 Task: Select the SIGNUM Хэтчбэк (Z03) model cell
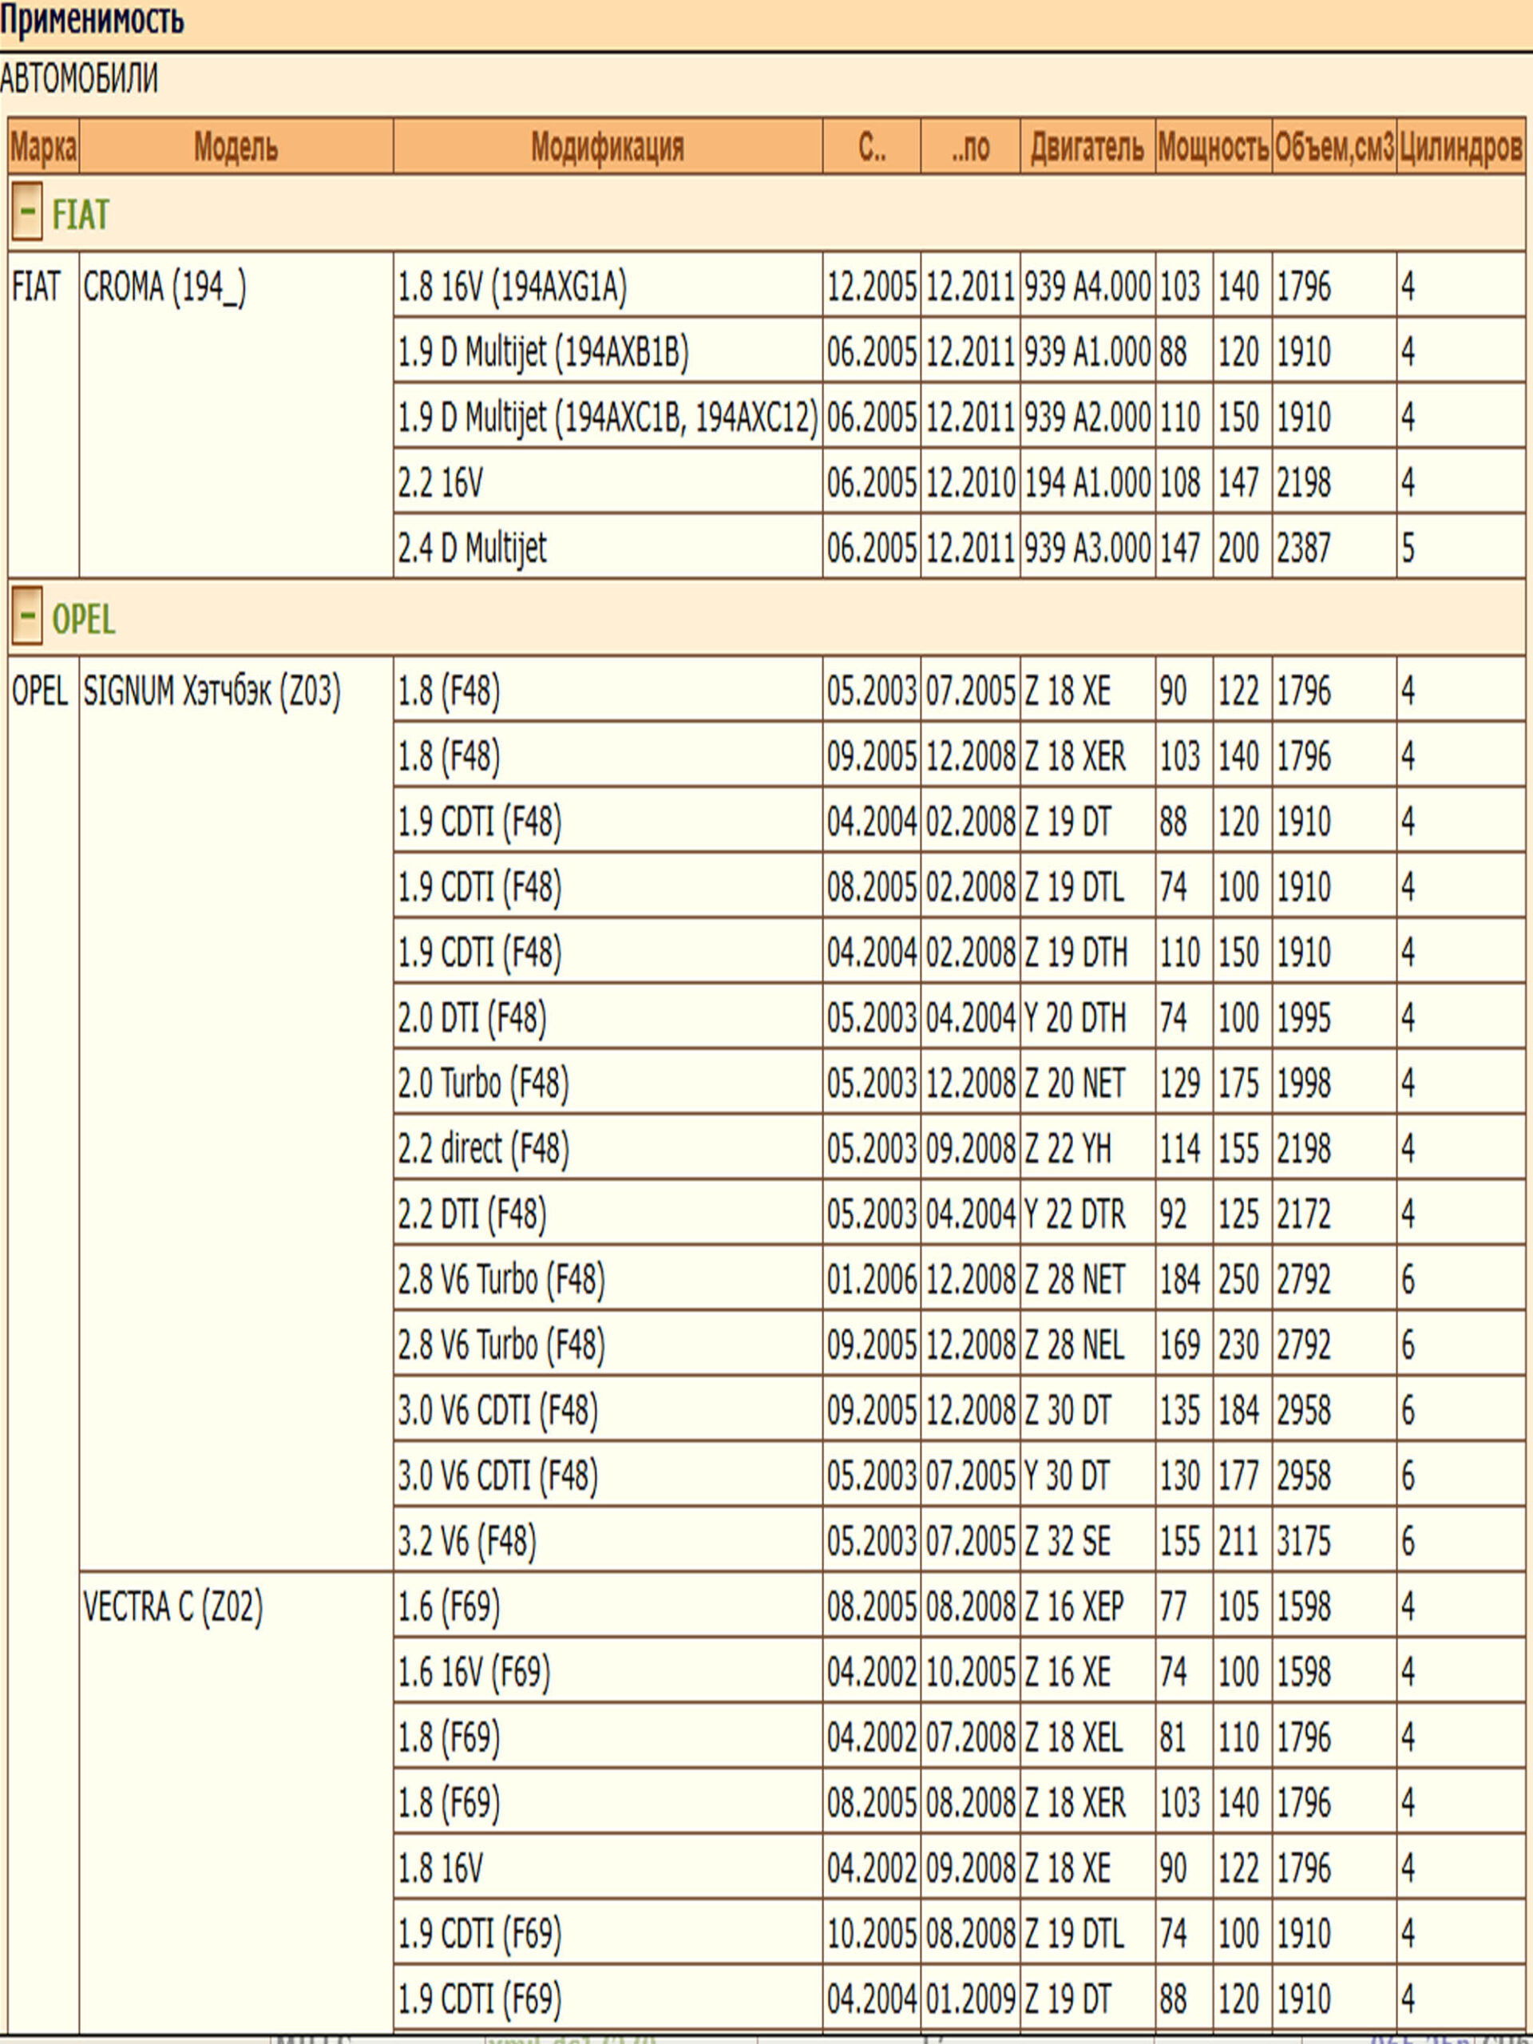[212, 691]
